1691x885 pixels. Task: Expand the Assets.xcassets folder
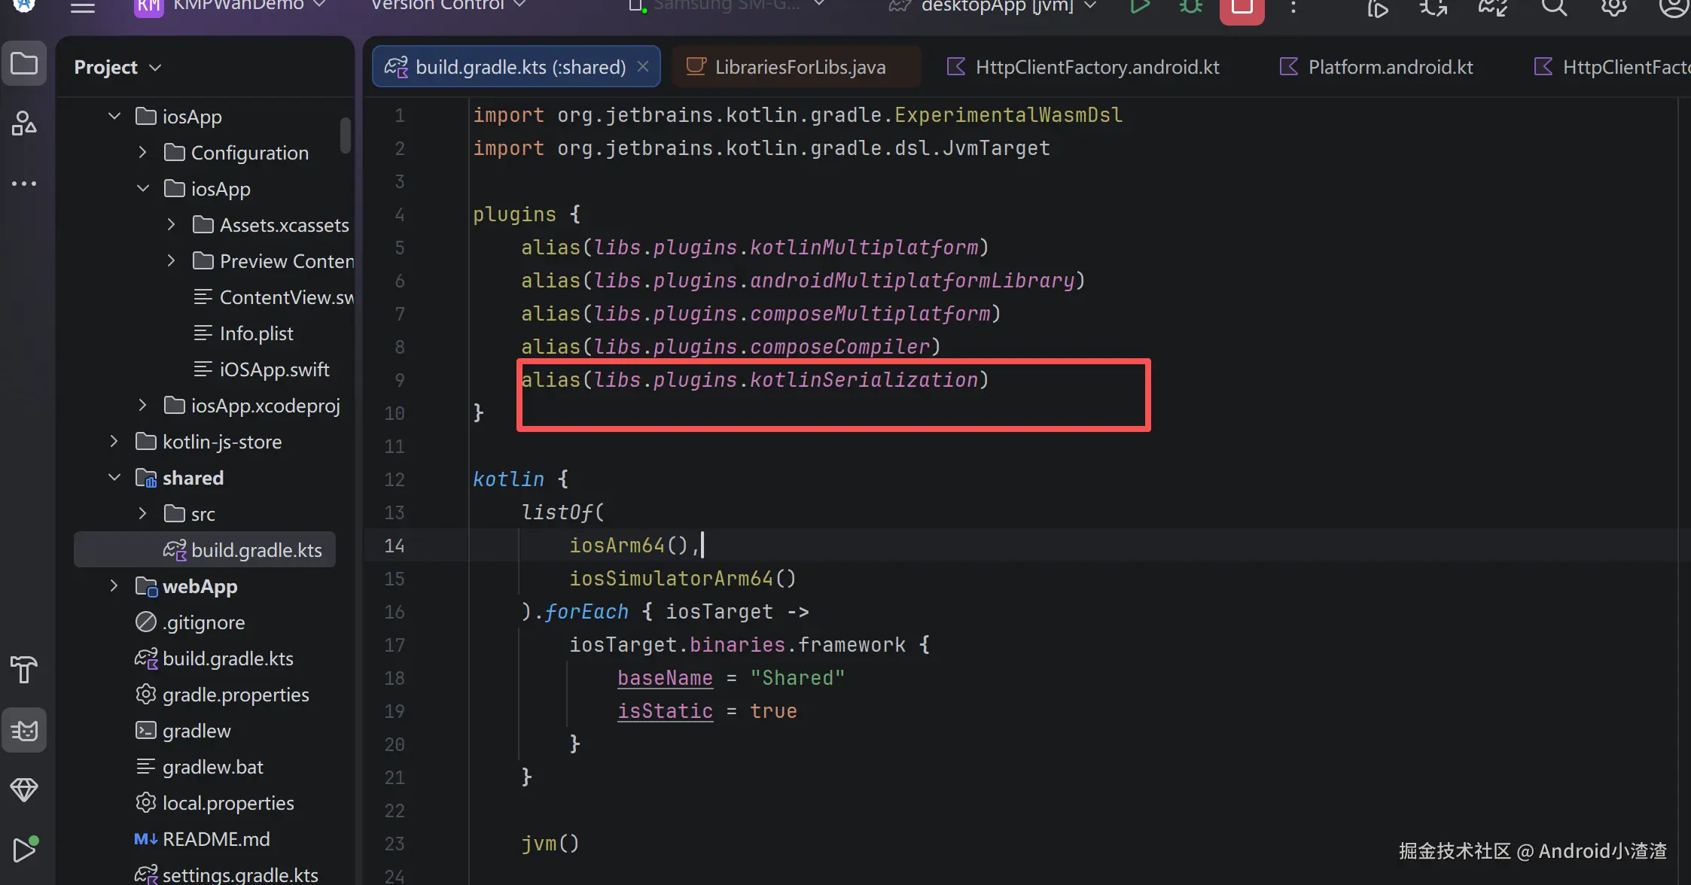(x=172, y=224)
